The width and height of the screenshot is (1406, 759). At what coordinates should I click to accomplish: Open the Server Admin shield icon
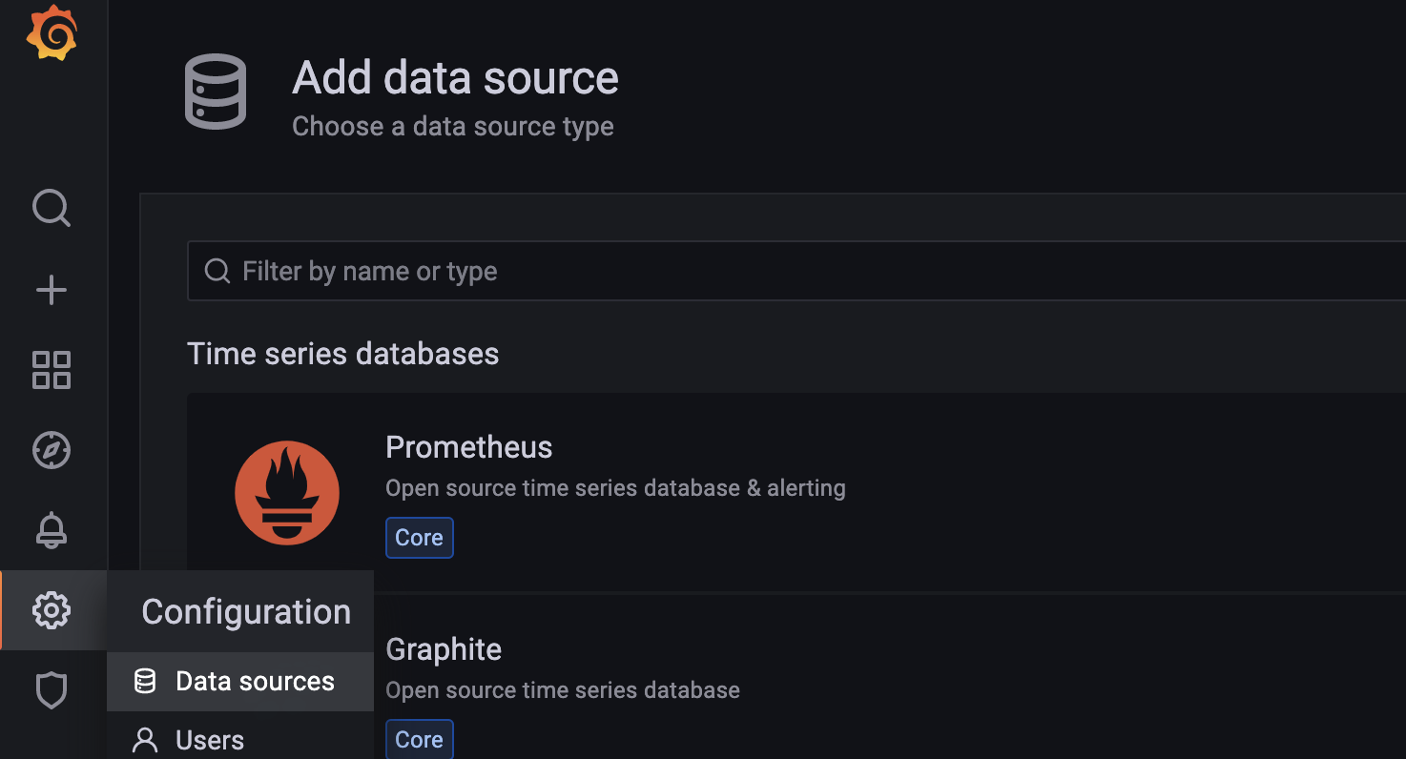pyautogui.click(x=52, y=690)
